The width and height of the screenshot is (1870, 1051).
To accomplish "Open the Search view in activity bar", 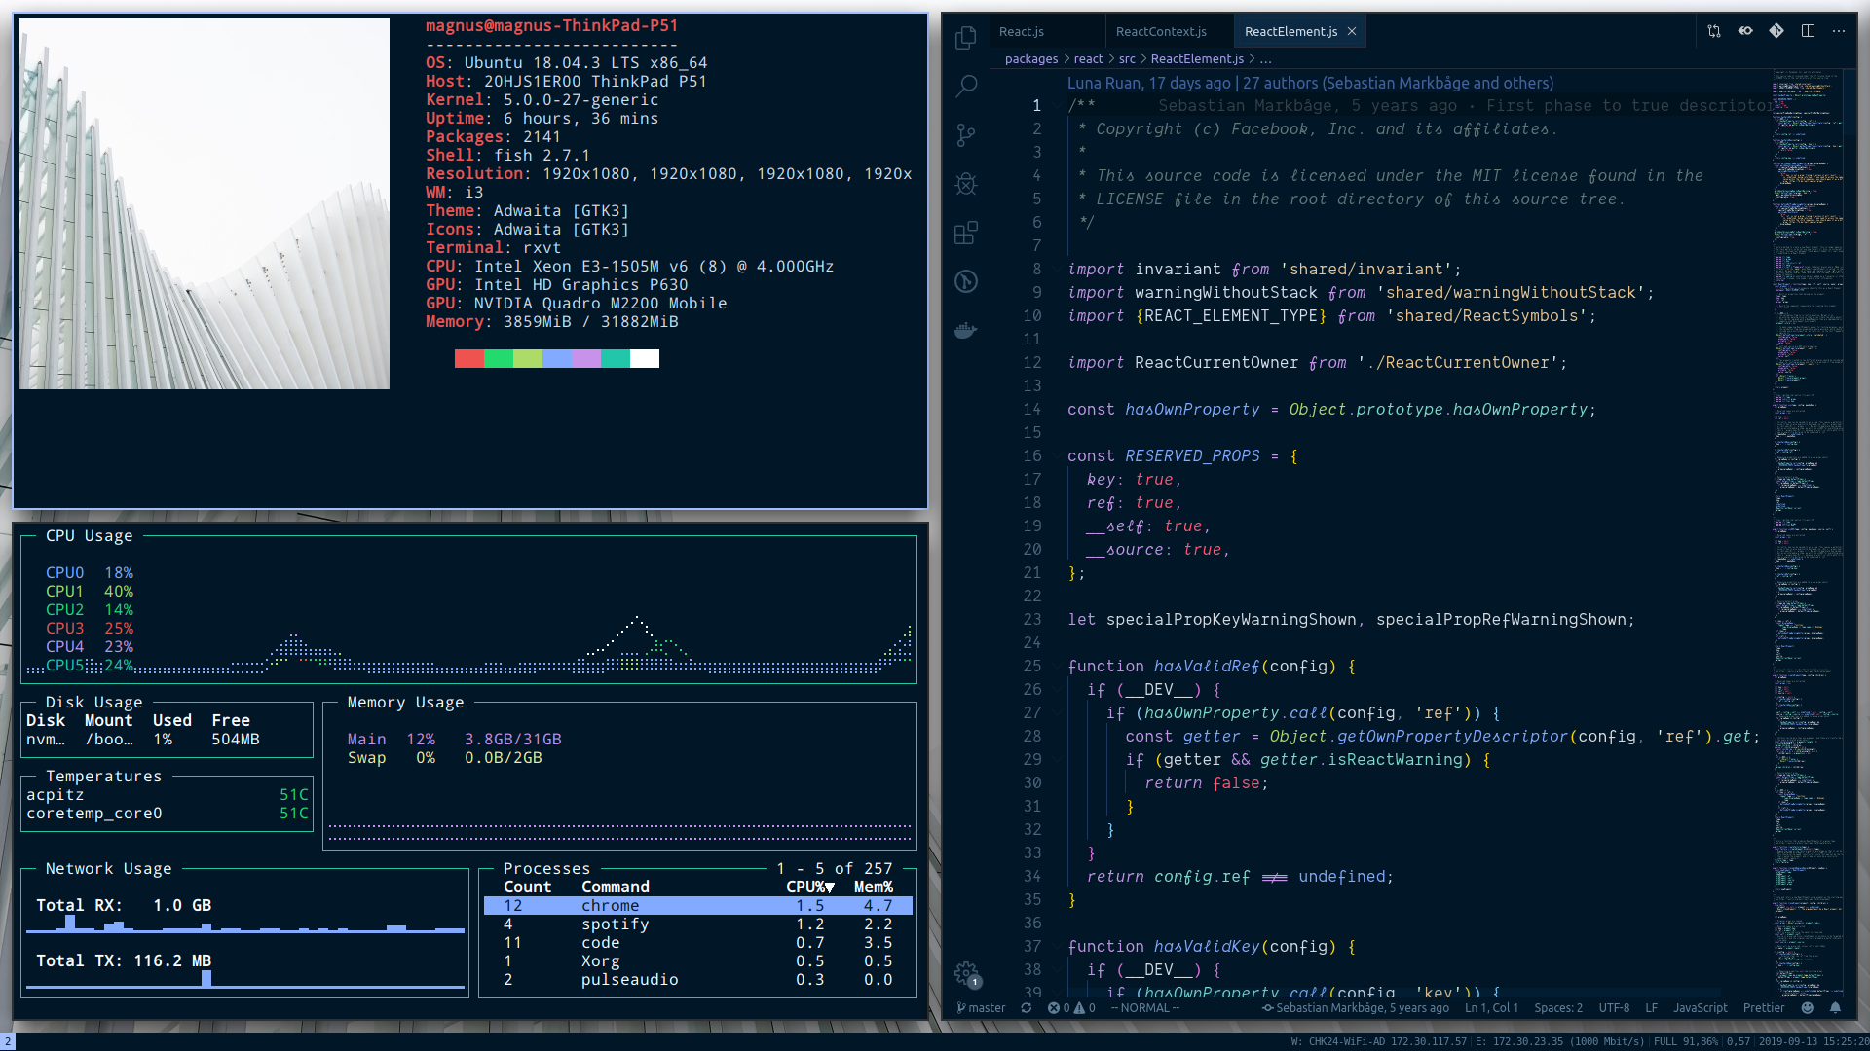I will coord(966,87).
